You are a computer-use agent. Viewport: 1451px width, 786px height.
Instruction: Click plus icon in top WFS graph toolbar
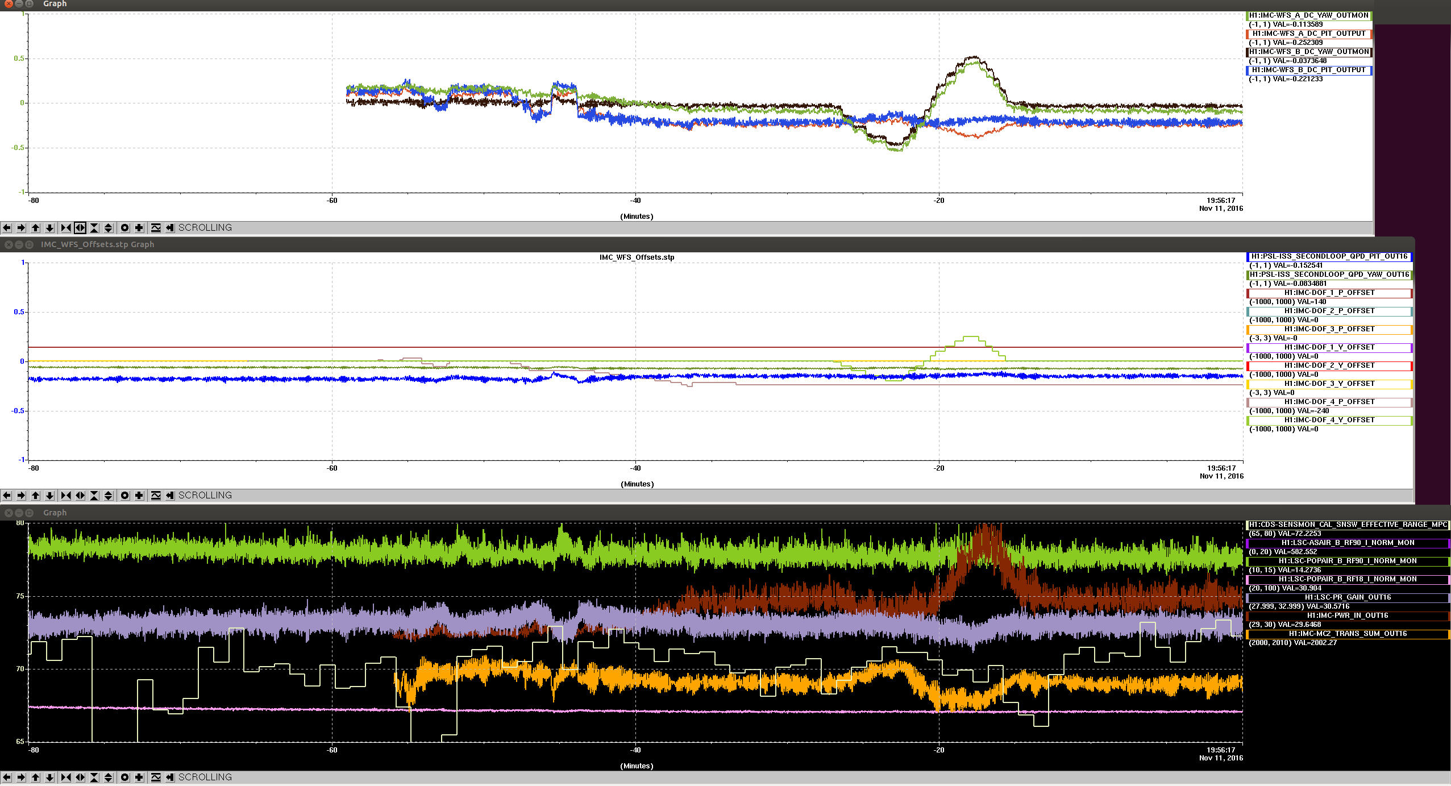point(139,228)
